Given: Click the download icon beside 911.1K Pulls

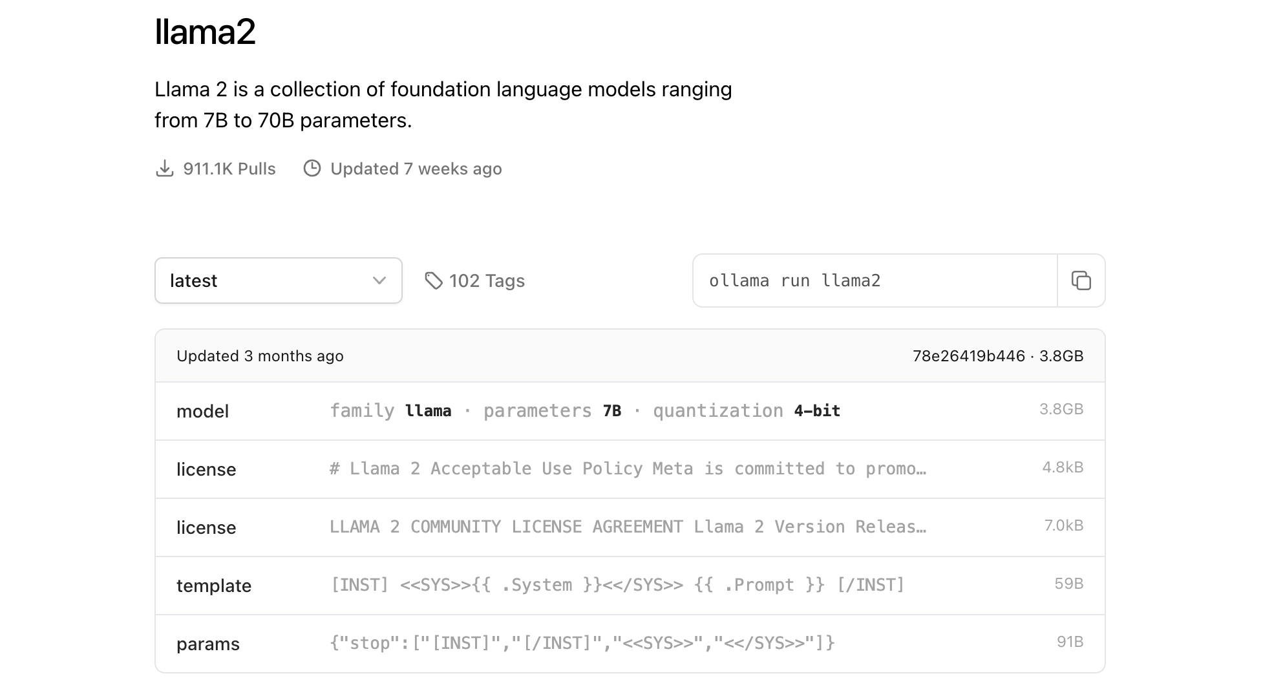Looking at the screenshot, I should (x=165, y=169).
